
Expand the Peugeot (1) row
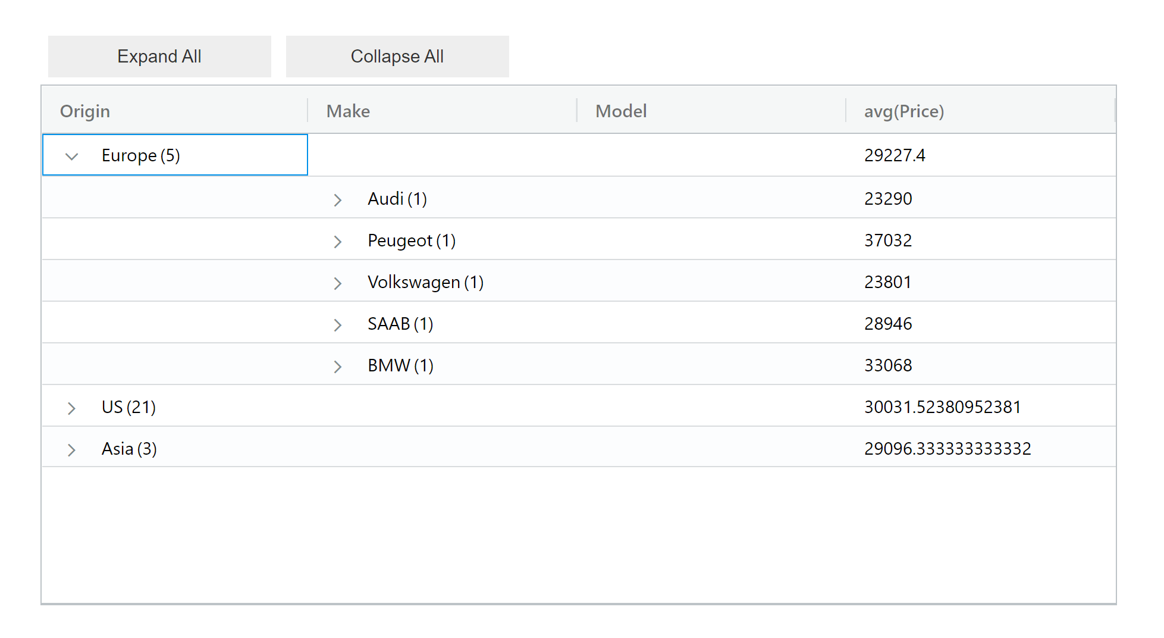337,242
